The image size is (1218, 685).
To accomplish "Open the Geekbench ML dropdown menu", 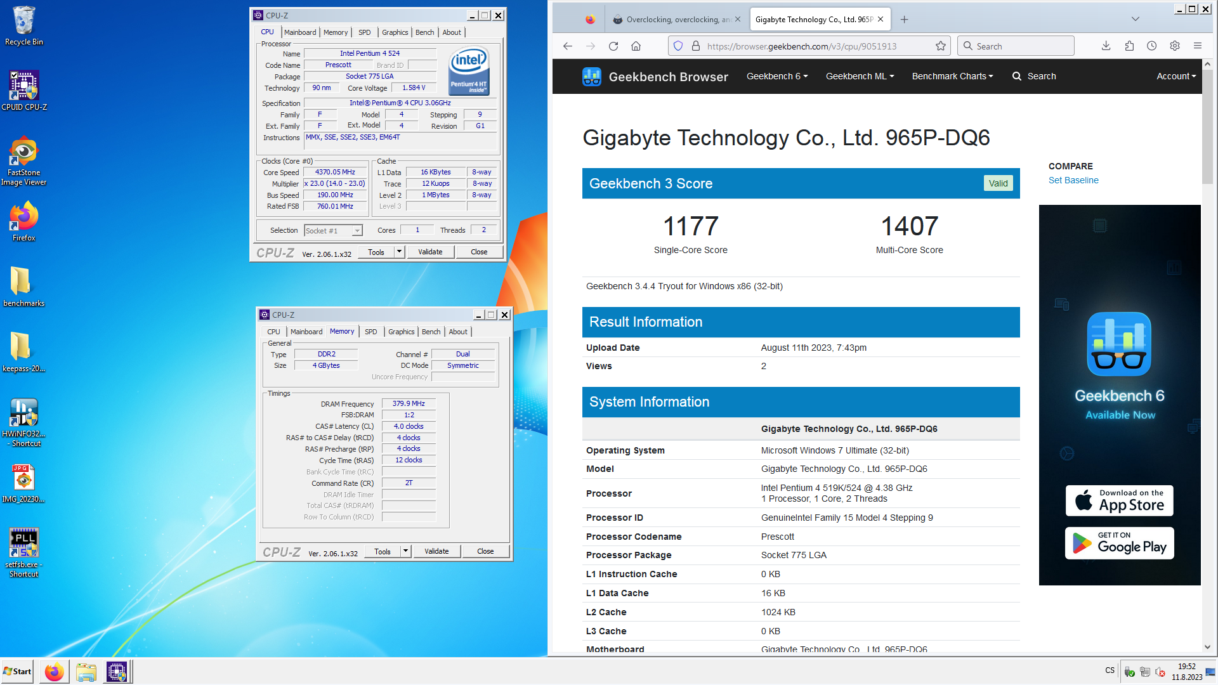I will point(860,76).
